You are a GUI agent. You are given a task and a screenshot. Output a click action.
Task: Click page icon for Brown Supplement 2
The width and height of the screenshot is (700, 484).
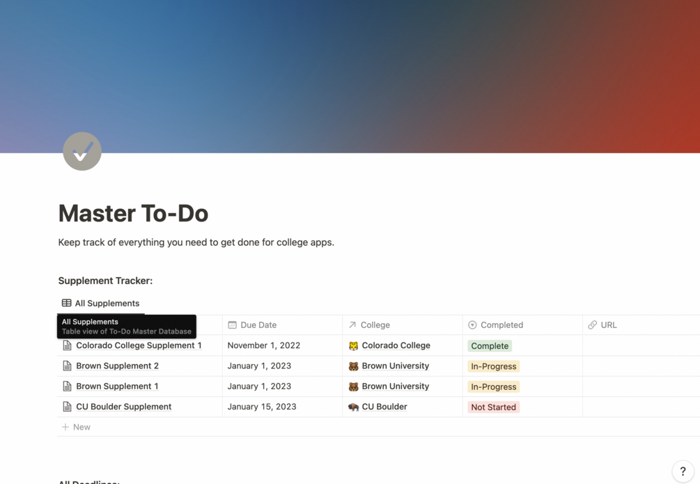[x=67, y=366]
